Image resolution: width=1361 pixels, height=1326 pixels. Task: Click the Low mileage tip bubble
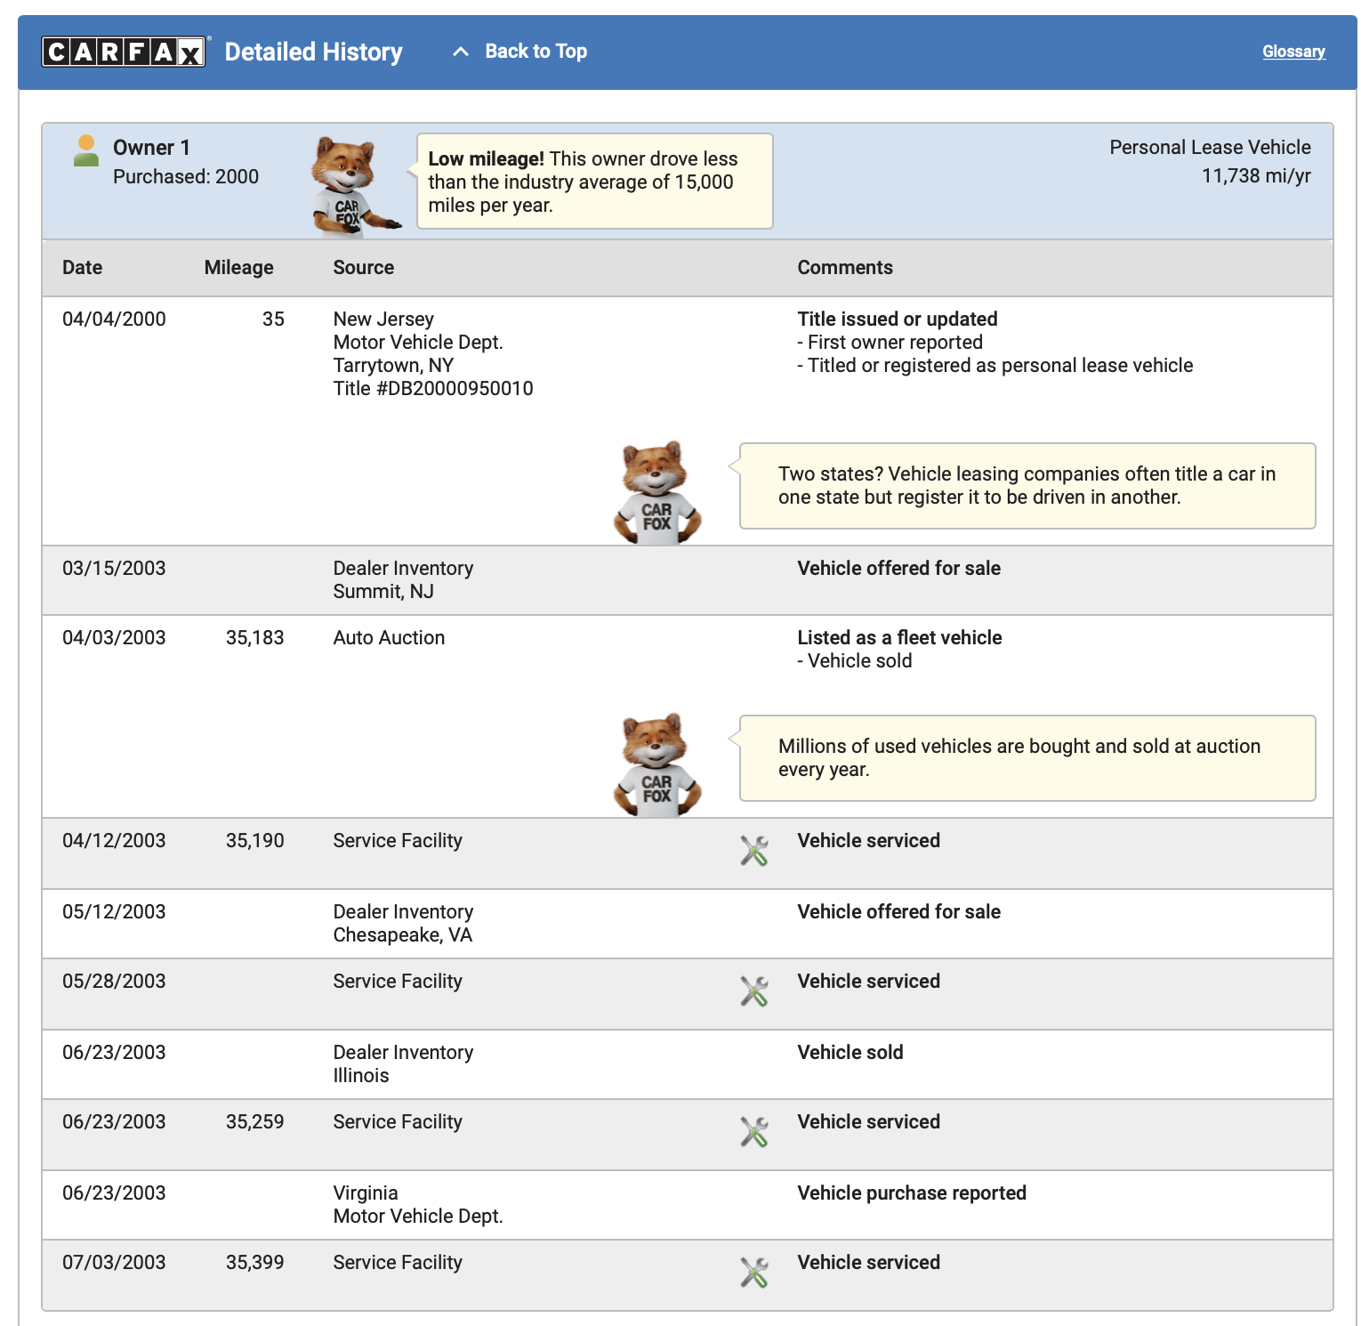coord(594,182)
